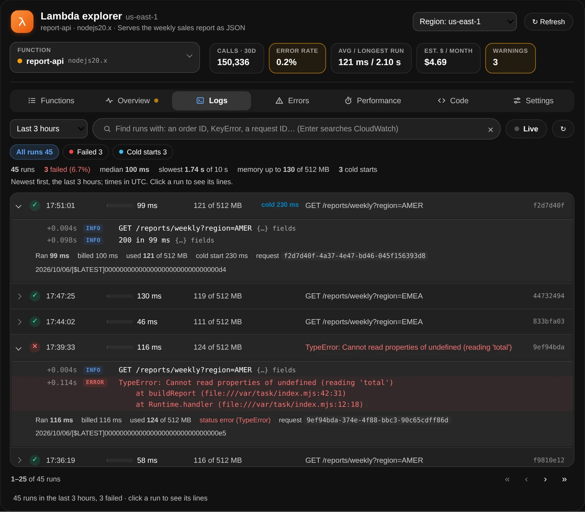Open the Settings tab

point(533,101)
